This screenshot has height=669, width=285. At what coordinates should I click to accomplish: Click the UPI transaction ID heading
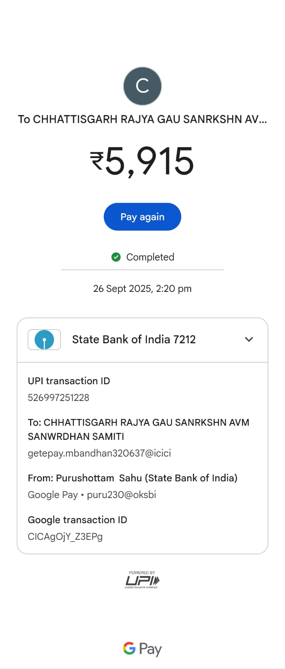point(69,381)
